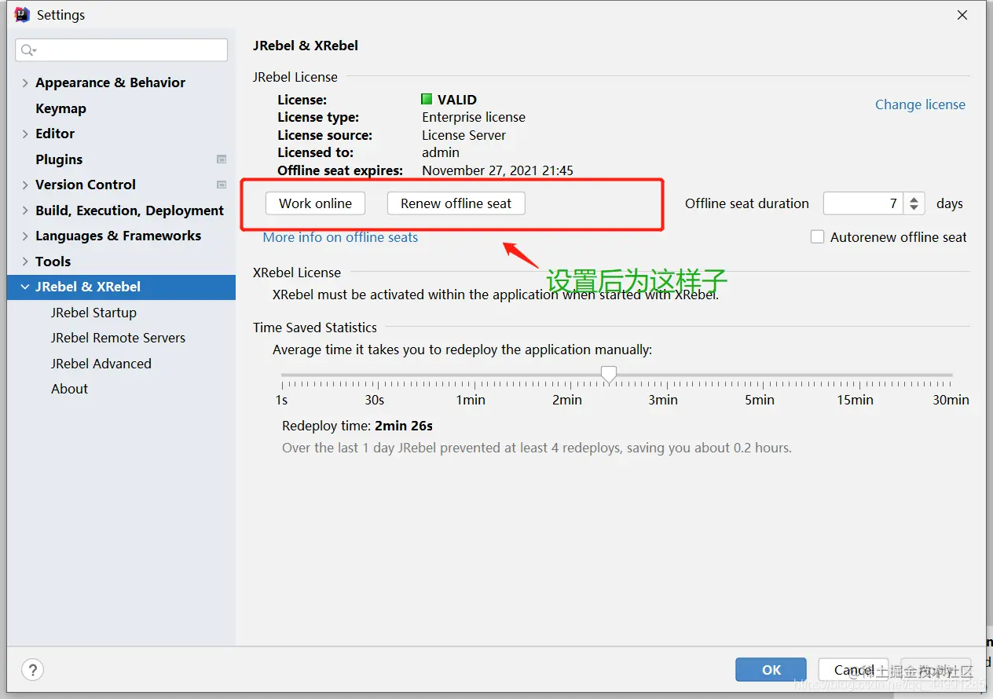The image size is (993, 699).
Task: Enable Autorenew offline seat checkbox
Action: 818,236
